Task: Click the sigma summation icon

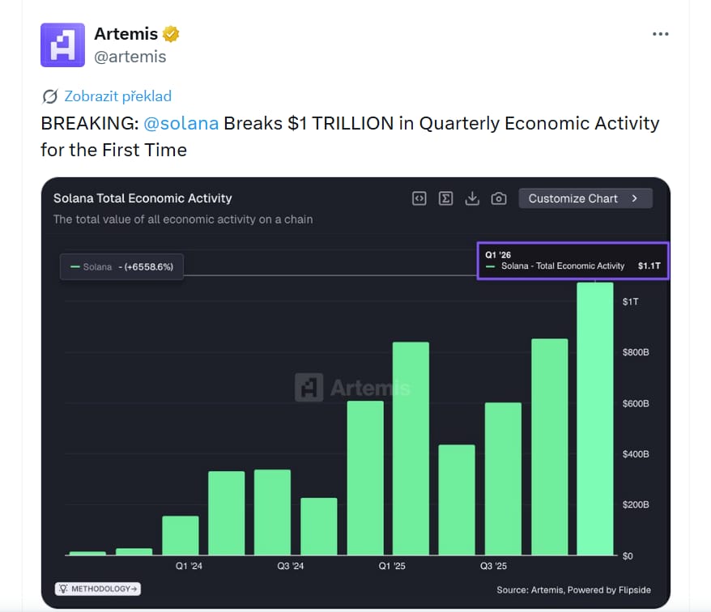Action: [445, 198]
